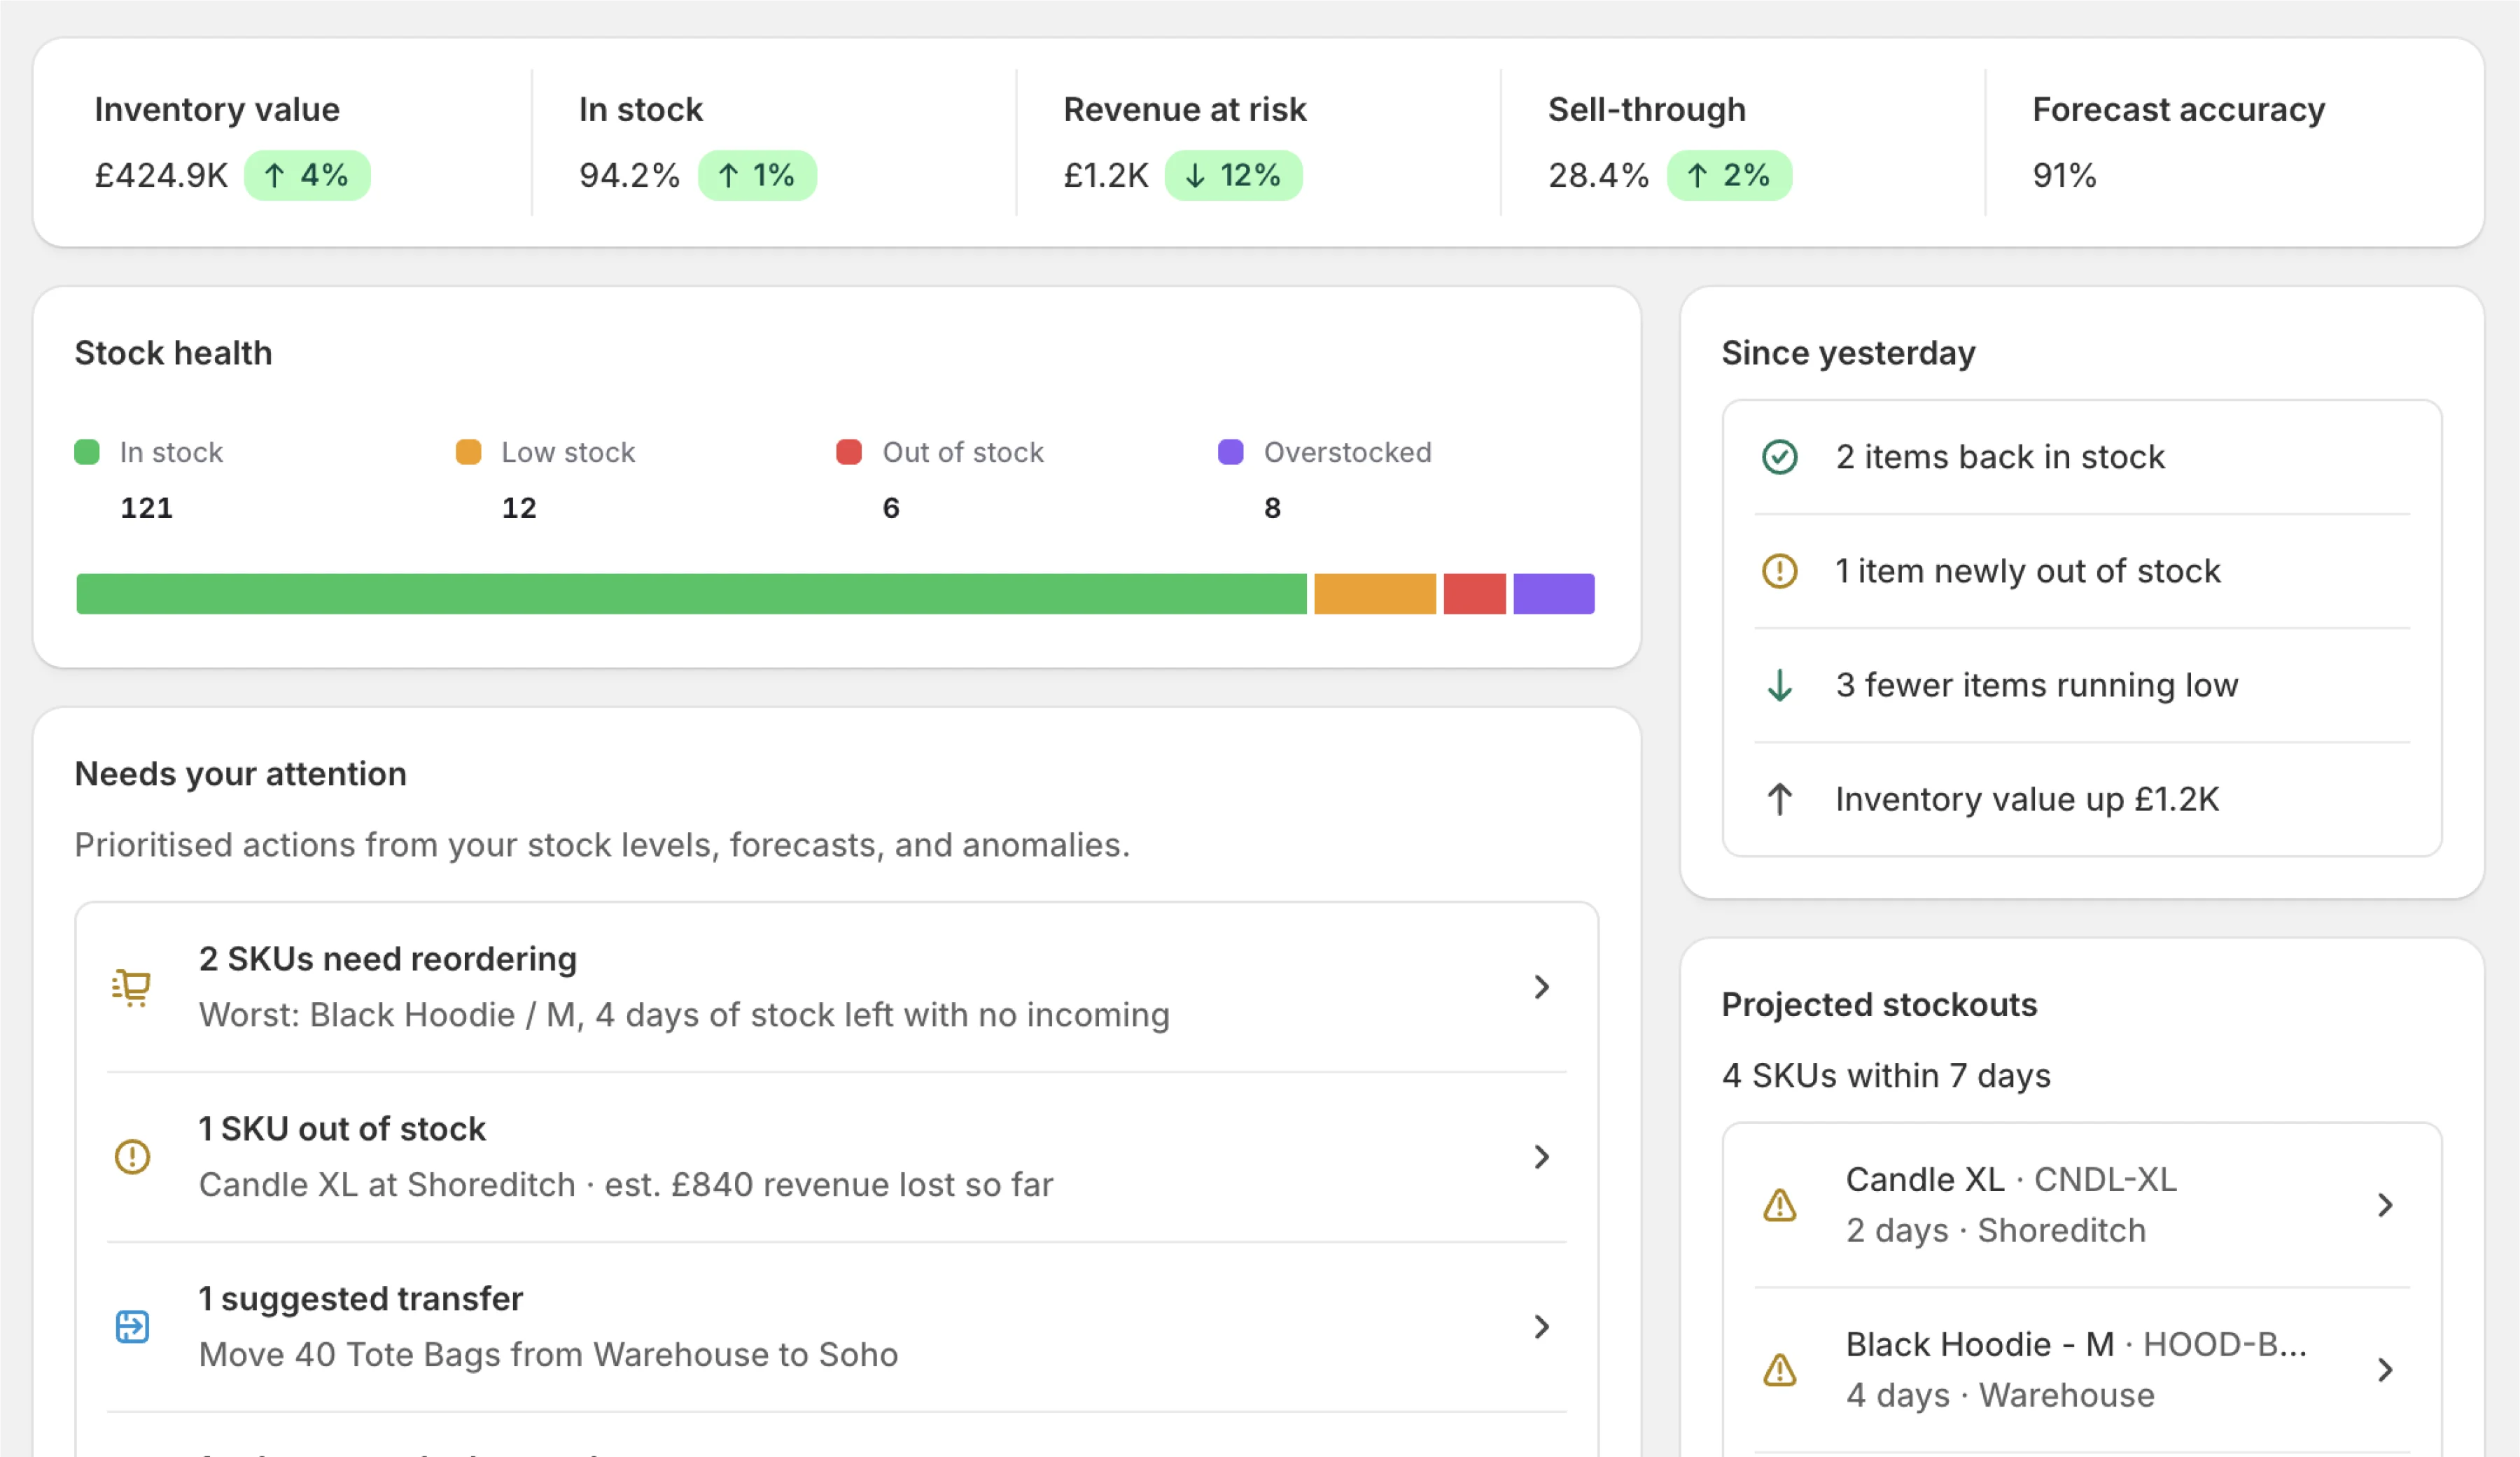This screenshot has height=1457, width=2520.
Task: Click the '6' out of stock count
Action: click(x=891, y=508)
